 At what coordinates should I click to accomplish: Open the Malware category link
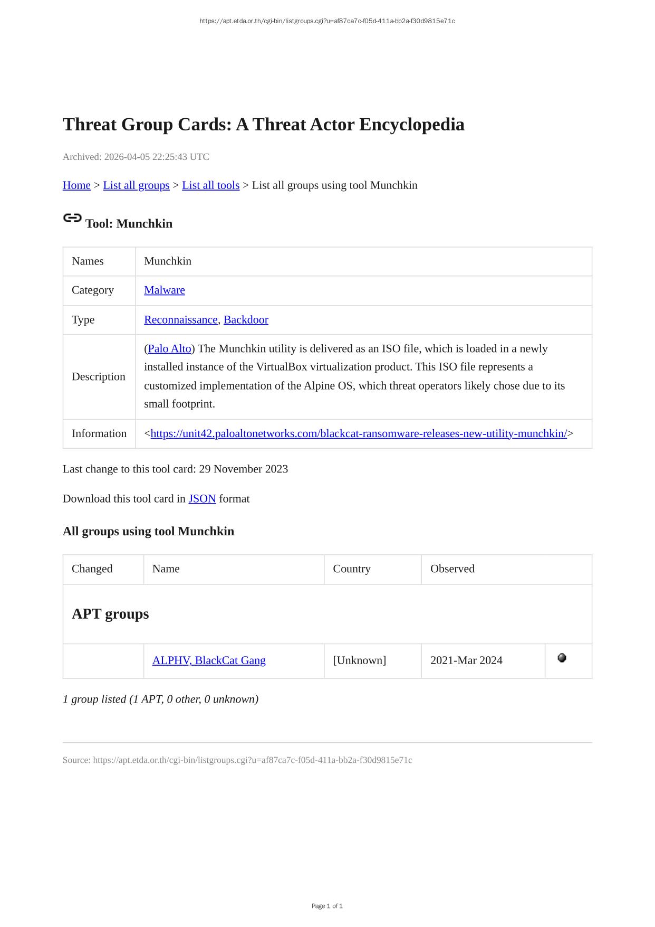click(x=165, y=290)
